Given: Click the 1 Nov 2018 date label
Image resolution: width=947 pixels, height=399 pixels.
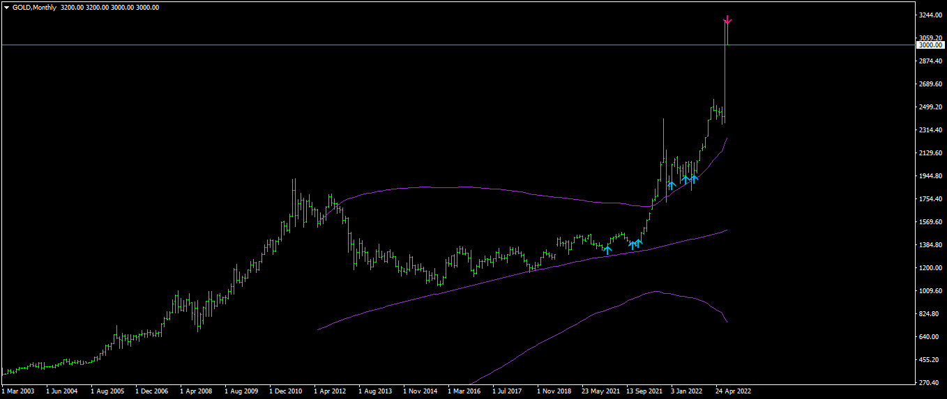Looking at the screenshot, I should click(x=555, y=391).
